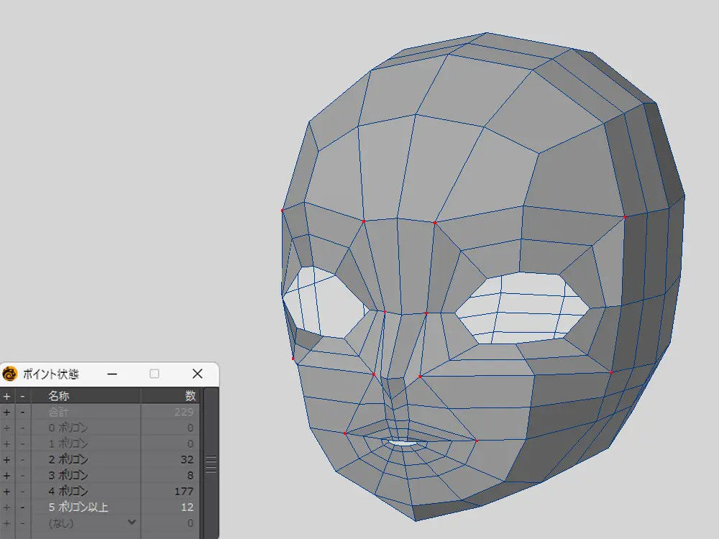Screen dimensions: 719x539
Task: Click the minus symbol in the header row
Action: click(x=22, y=396)
